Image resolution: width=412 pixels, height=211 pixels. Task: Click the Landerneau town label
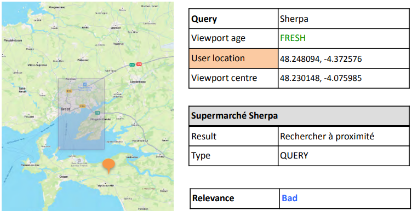[138, 82]
